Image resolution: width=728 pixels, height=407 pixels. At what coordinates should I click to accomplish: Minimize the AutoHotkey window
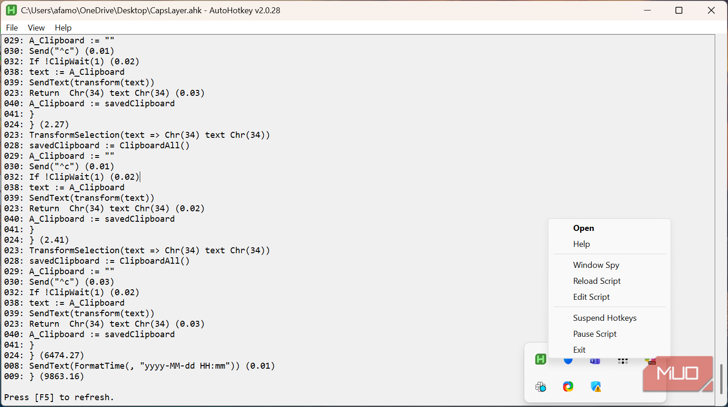[647, 10]
